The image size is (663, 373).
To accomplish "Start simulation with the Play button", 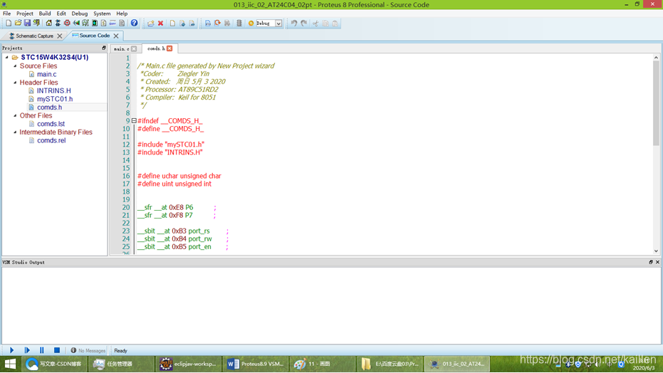I will click(12, 350).
